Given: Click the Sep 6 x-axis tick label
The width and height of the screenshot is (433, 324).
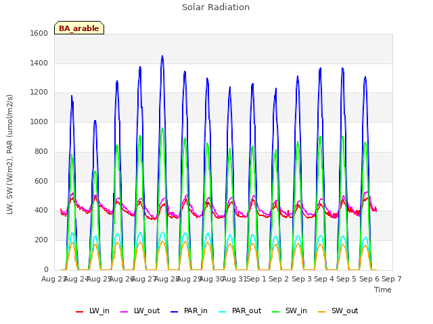Looking at the screenshot, I should [x=369, y=279].
